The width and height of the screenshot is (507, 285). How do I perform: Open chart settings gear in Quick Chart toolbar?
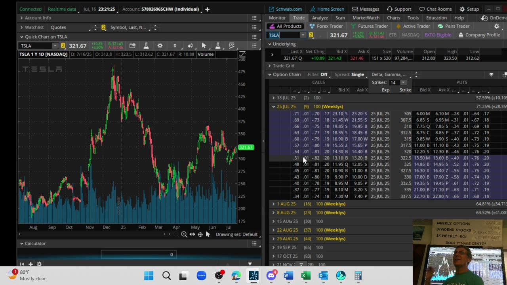tap(160, 46)
